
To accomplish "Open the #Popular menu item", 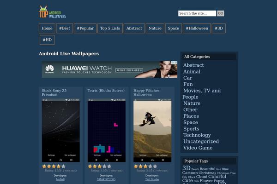I will (85, 29).
